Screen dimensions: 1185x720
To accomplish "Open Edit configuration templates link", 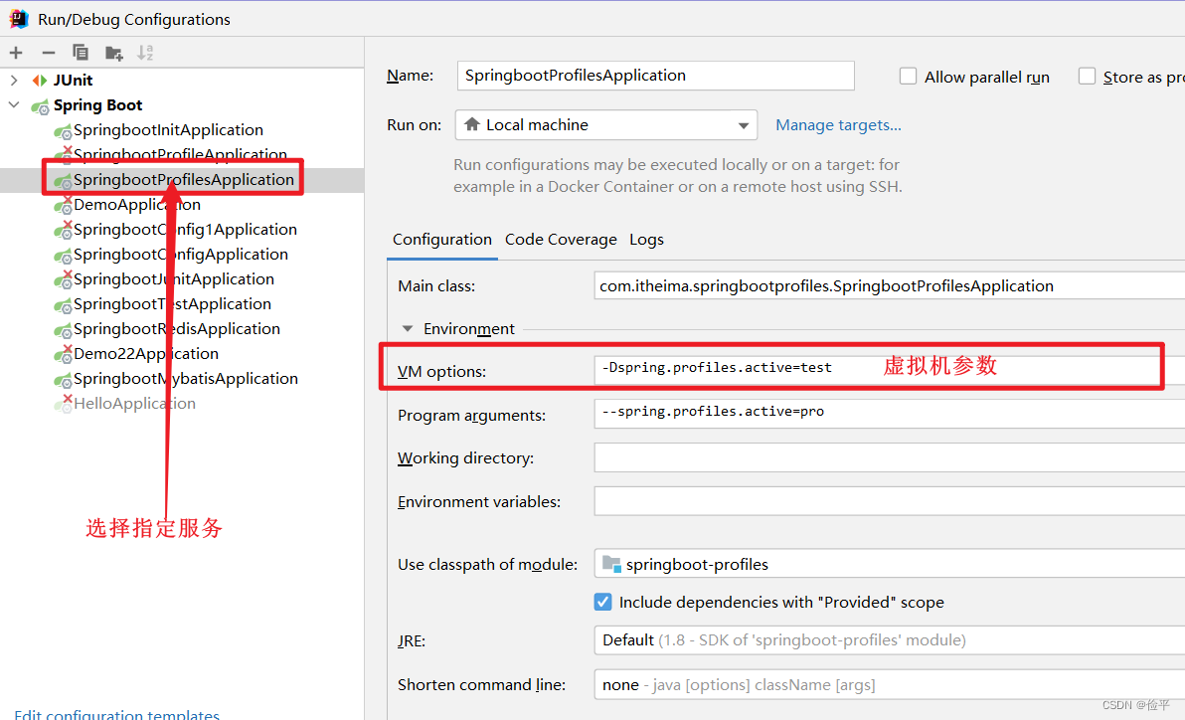I will point(117,714).
